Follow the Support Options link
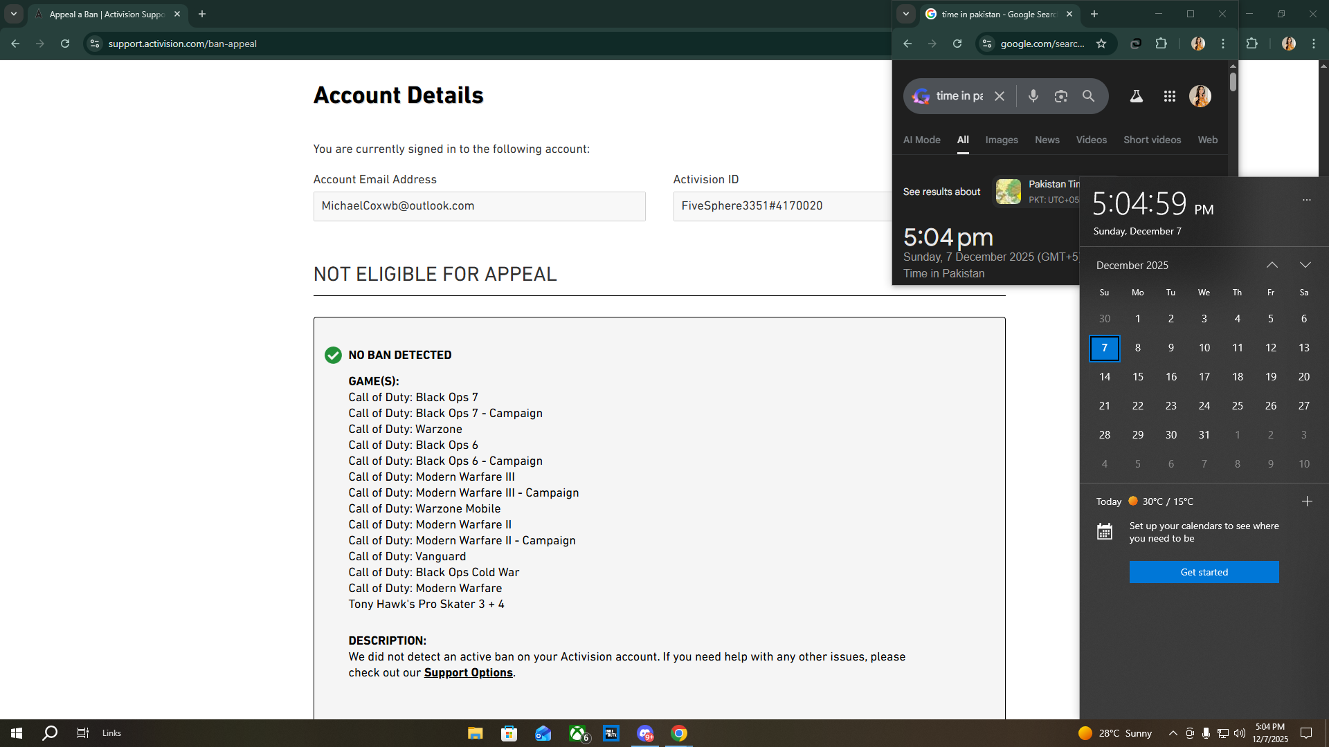The width and height of the screenshot is (1329, 747). [x=469, y=673]
